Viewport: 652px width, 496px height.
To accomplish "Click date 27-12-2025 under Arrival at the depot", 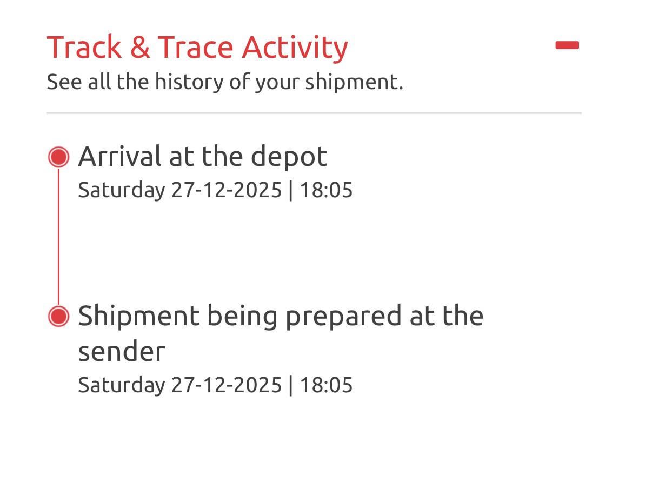I will [x=227, y=190].
